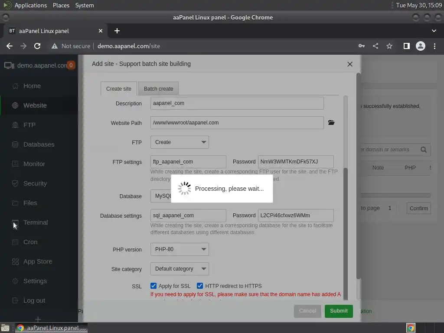444x333 pixels.
Task: Open the Files folder icon in sidebar
Action: point(15,203)
